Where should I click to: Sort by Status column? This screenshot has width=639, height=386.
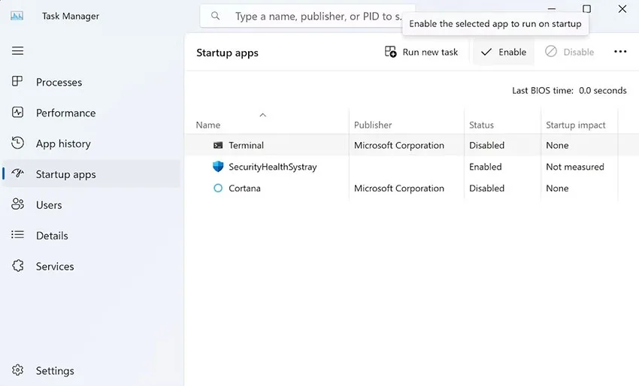point(481,125)
